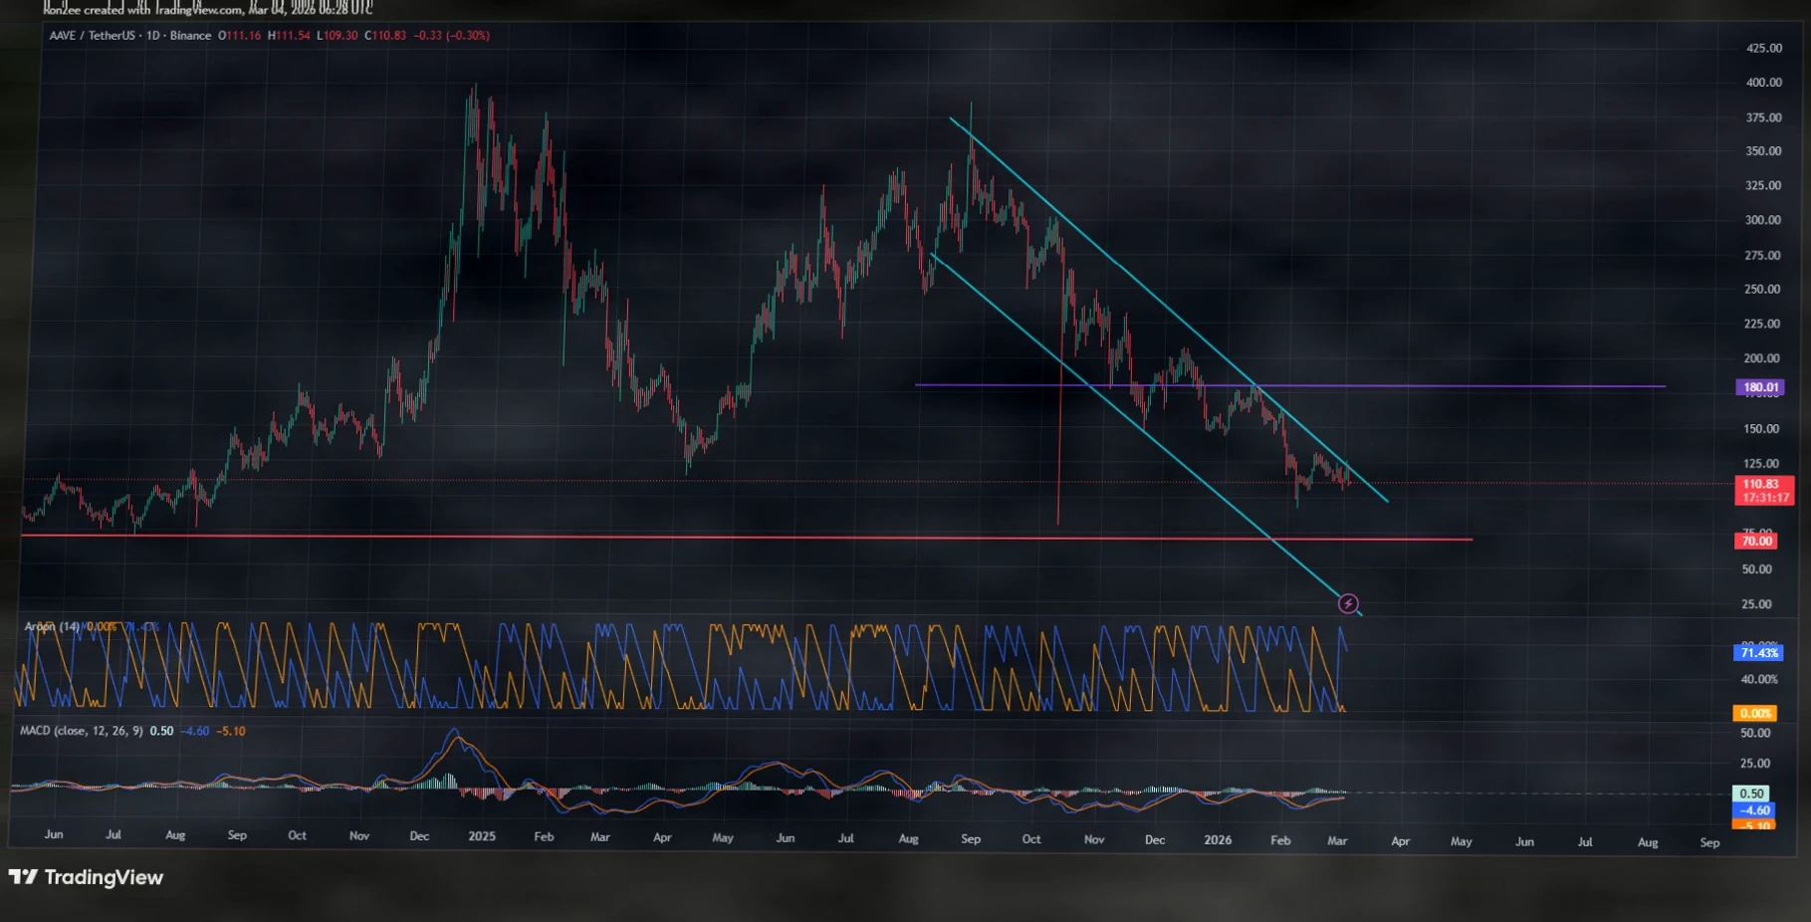Click the current price 110.83 label
The width and height of the screenshot is (1811, 922).
(1760, 484)
